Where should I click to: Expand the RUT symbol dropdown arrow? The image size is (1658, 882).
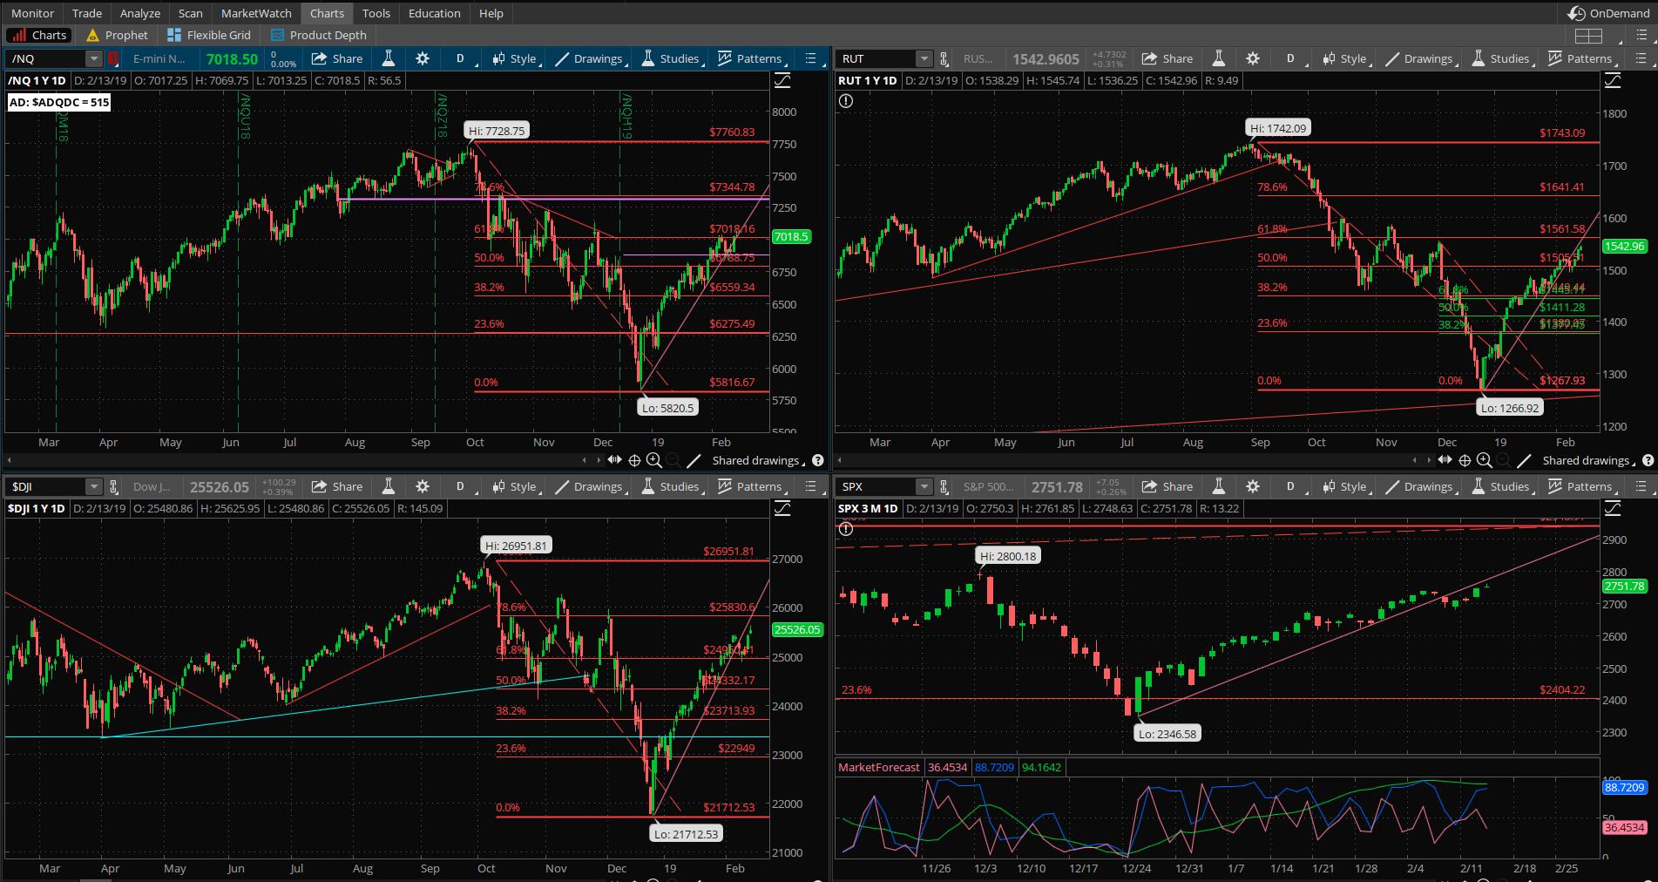[924, 58]
